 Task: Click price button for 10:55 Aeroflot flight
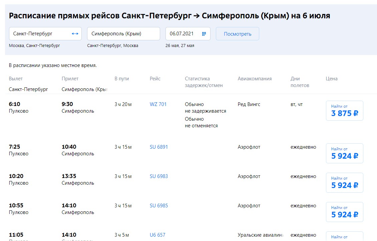tap(344, 212)
